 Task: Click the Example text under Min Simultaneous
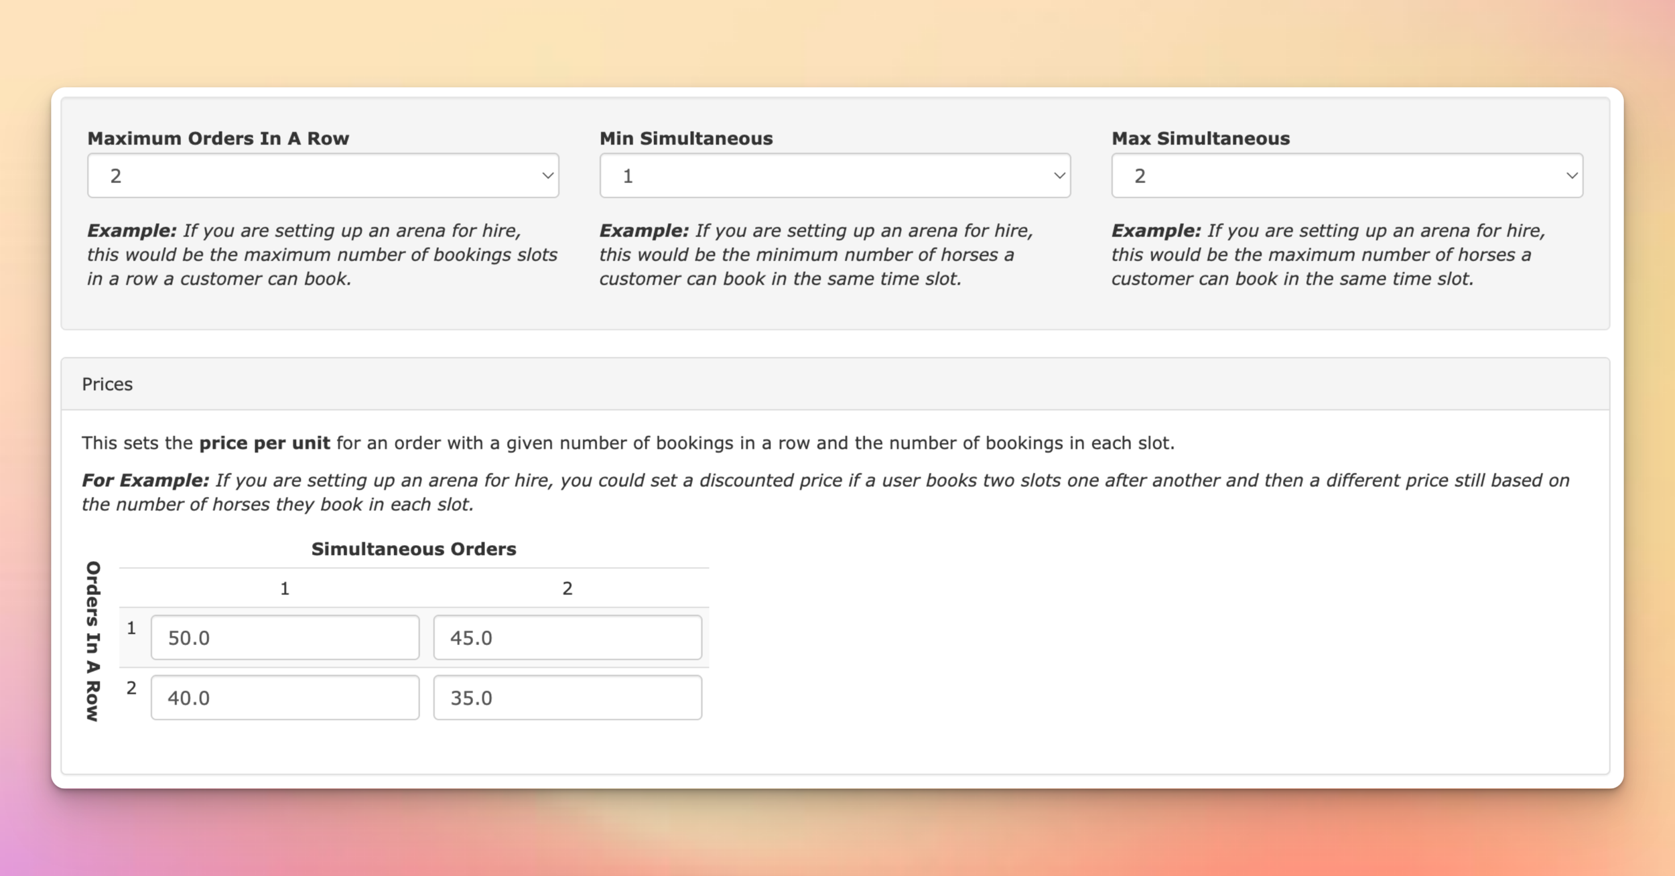pyautogui.click(x=817, y=255)
